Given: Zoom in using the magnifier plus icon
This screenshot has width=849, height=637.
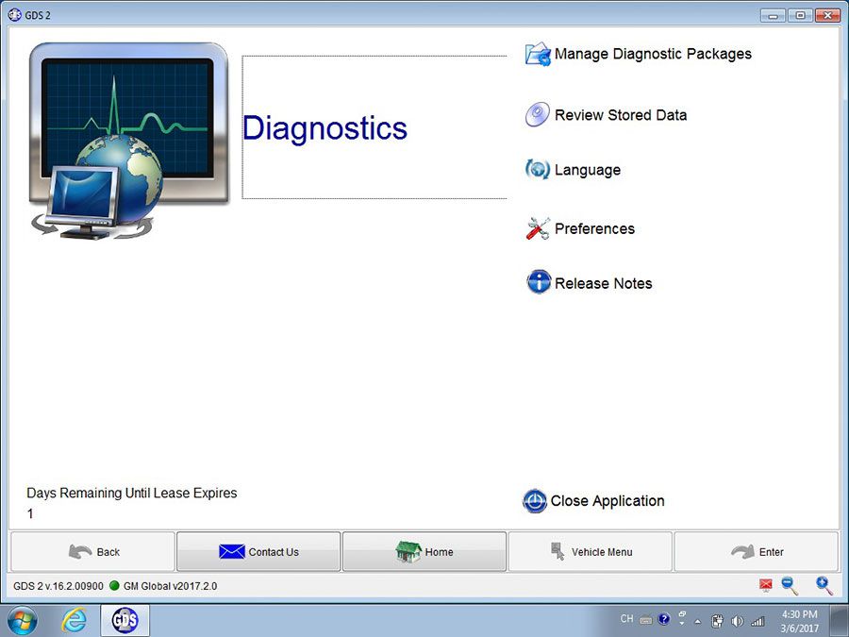Looking at the screenshot, I should click(x=824, y=585).
